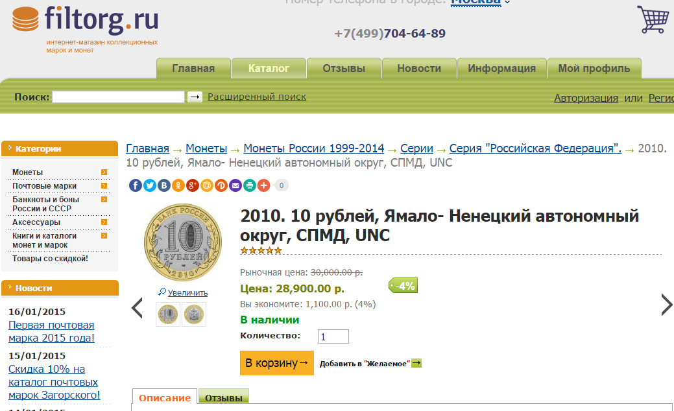This screenshot has height=411, width=674.
Task: Expand Книги и каталоги category arrow
Action: [104, 236]
